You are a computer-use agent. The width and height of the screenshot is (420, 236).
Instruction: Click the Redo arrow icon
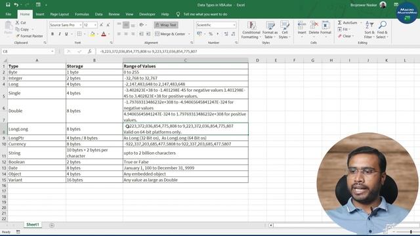click(27, 5)
